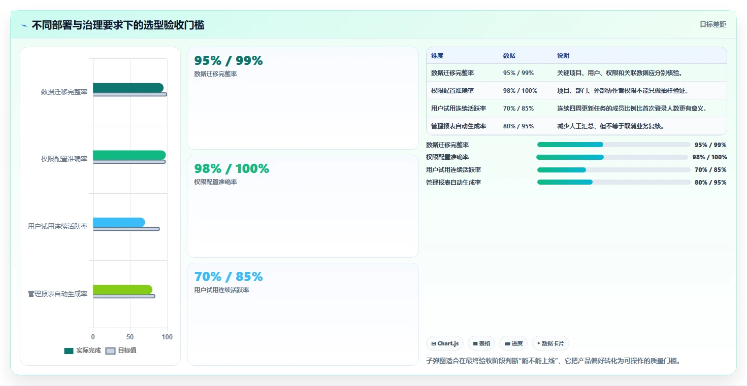This screenshot has width=747, height=386.
Task: Click the gray target bar under 用户试用连续活跃率 in chart
Action: click(126, 229)
